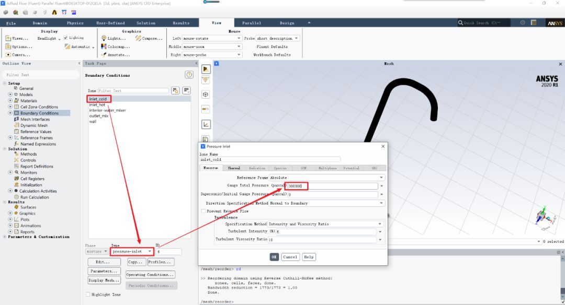Click the Gauge Total Pressure input field
The width and height of the screenshot is (565, 305).
click(332, 186)
